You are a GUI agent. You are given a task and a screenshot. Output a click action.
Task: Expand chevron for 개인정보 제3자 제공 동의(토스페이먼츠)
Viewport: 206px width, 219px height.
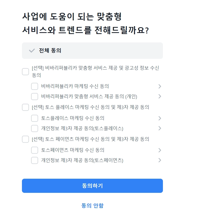[160, 160]
